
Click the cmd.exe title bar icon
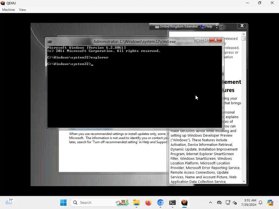pyautogui.click(x=50, y=42)
